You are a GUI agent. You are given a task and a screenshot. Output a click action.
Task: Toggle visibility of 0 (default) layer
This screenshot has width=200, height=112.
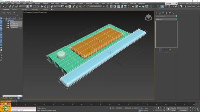click(5, 20)
